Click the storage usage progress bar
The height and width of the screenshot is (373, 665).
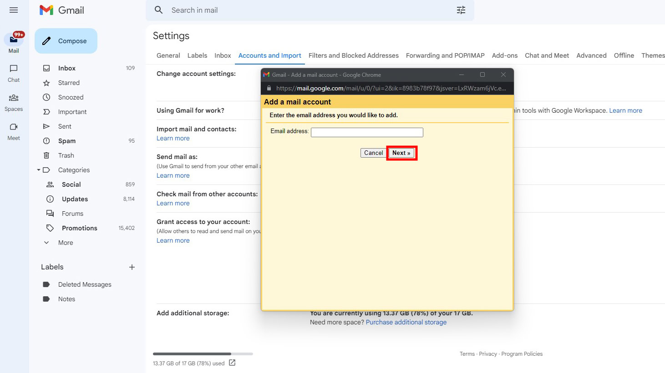(x=203, y=353)
